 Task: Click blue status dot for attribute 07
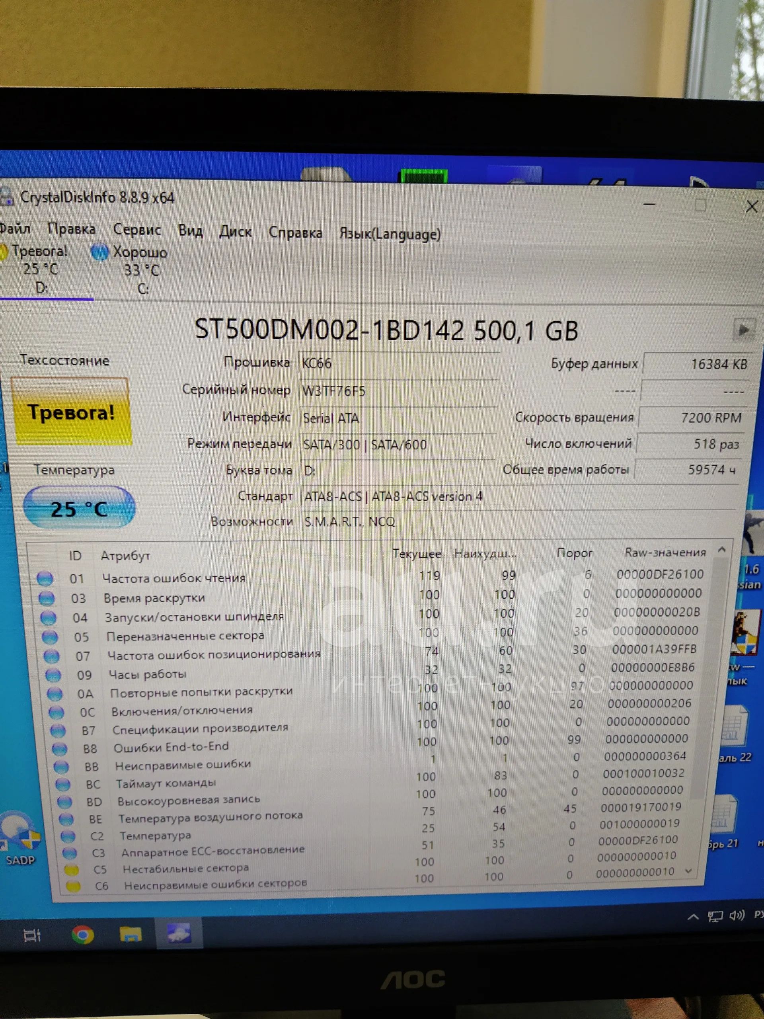click(52, 656)
